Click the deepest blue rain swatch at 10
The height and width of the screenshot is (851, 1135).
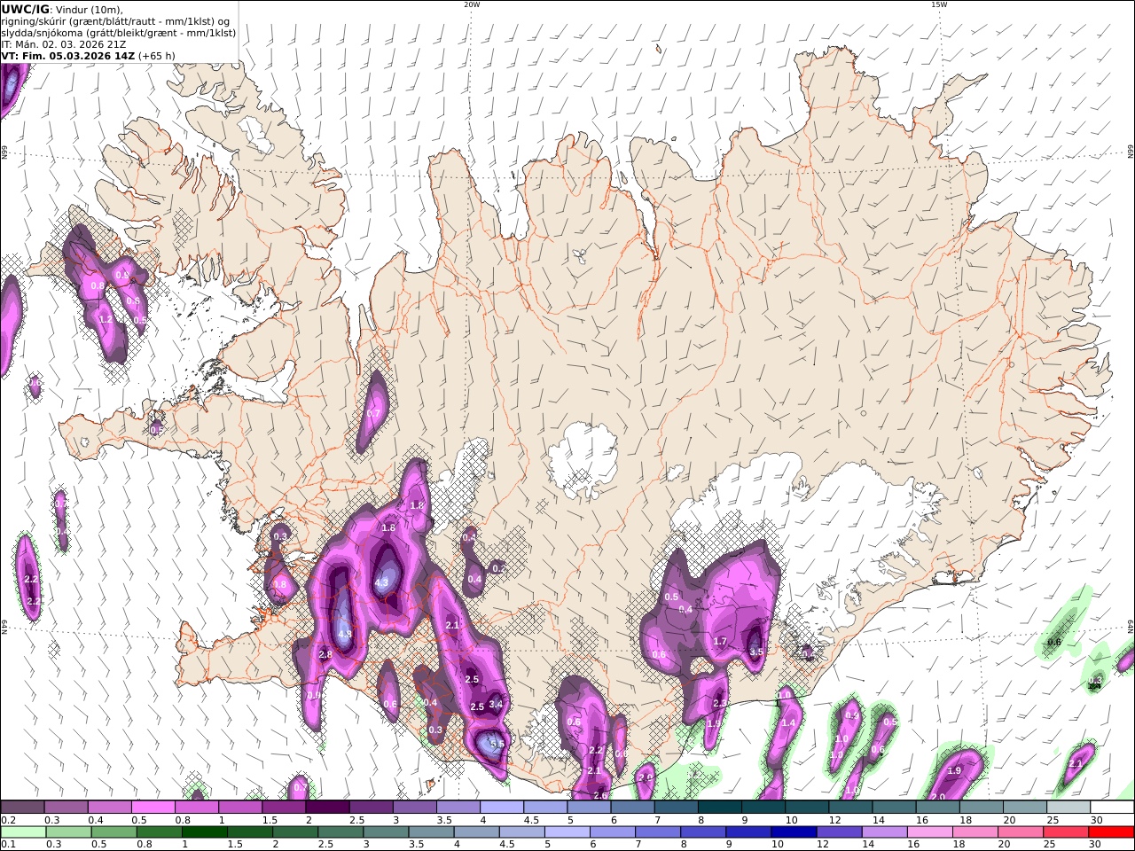click(x=793, y=832)
